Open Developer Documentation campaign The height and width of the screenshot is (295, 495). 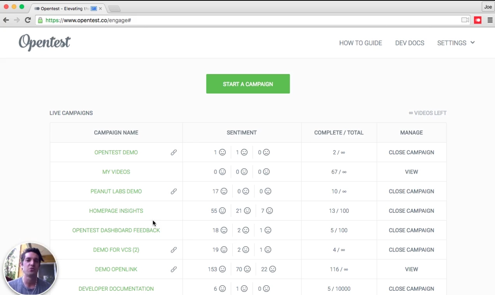point(116,289)
